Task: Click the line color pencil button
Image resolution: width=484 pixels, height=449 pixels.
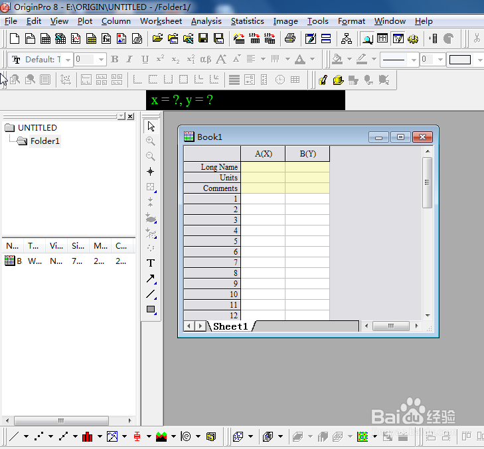Action: click(362, 59)
